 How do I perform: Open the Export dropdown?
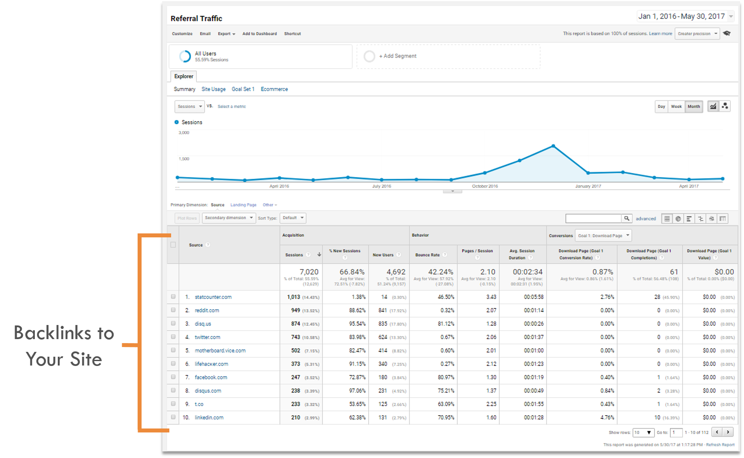pyautogui.click(x=227, y=33)
